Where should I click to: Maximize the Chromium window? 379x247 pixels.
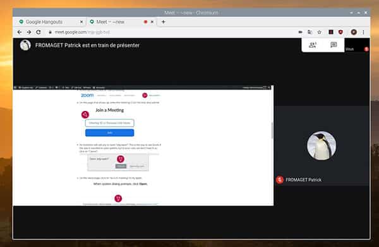tap(359, 13)
